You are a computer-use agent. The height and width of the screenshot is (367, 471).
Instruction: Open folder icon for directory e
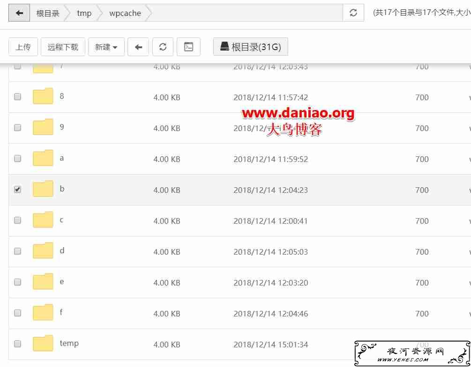coord(43,281)
